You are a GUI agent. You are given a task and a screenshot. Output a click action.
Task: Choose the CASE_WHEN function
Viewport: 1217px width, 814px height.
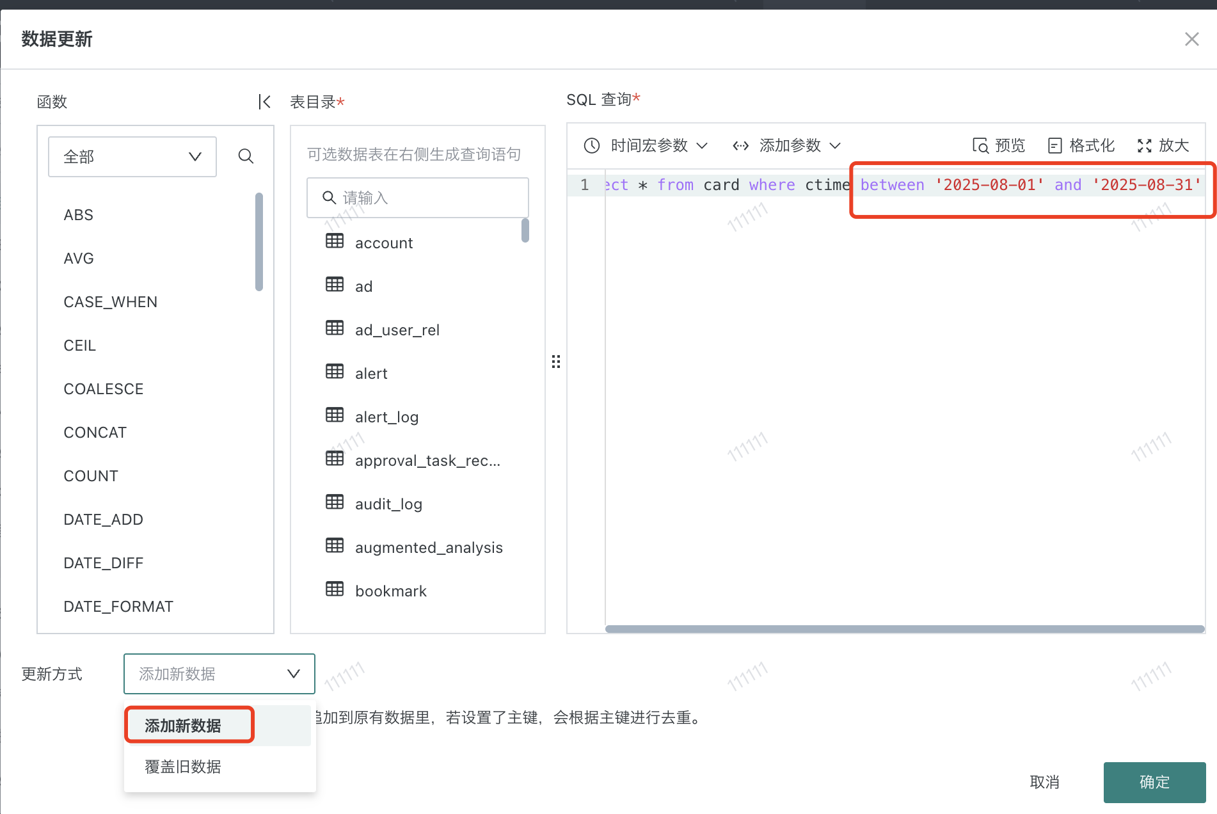pyautogui.click(x=111, y=302)
